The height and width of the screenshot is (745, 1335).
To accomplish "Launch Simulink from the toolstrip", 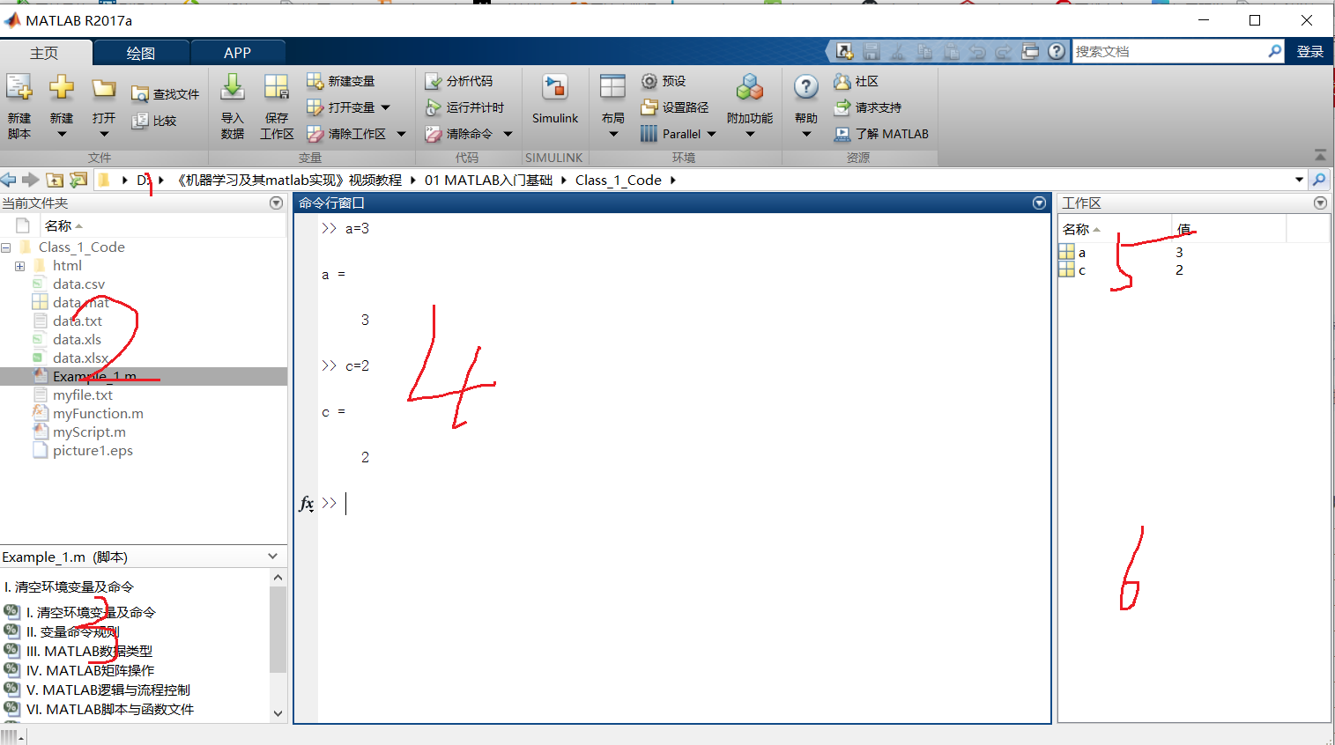I will coord(555,99).
